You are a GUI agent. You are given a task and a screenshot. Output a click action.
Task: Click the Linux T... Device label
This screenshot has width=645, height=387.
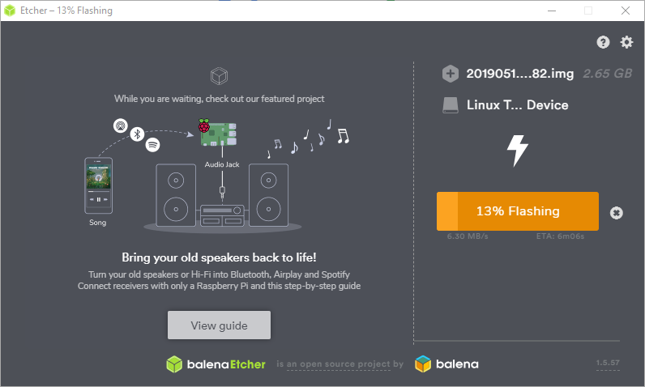point(518,105)
